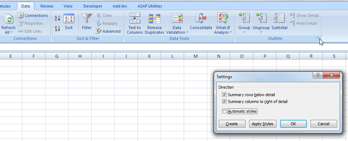Viewport: 348px width, 141px height.
Task: Uncheck Summary rows below detail
Action: (x=224, y=95)
